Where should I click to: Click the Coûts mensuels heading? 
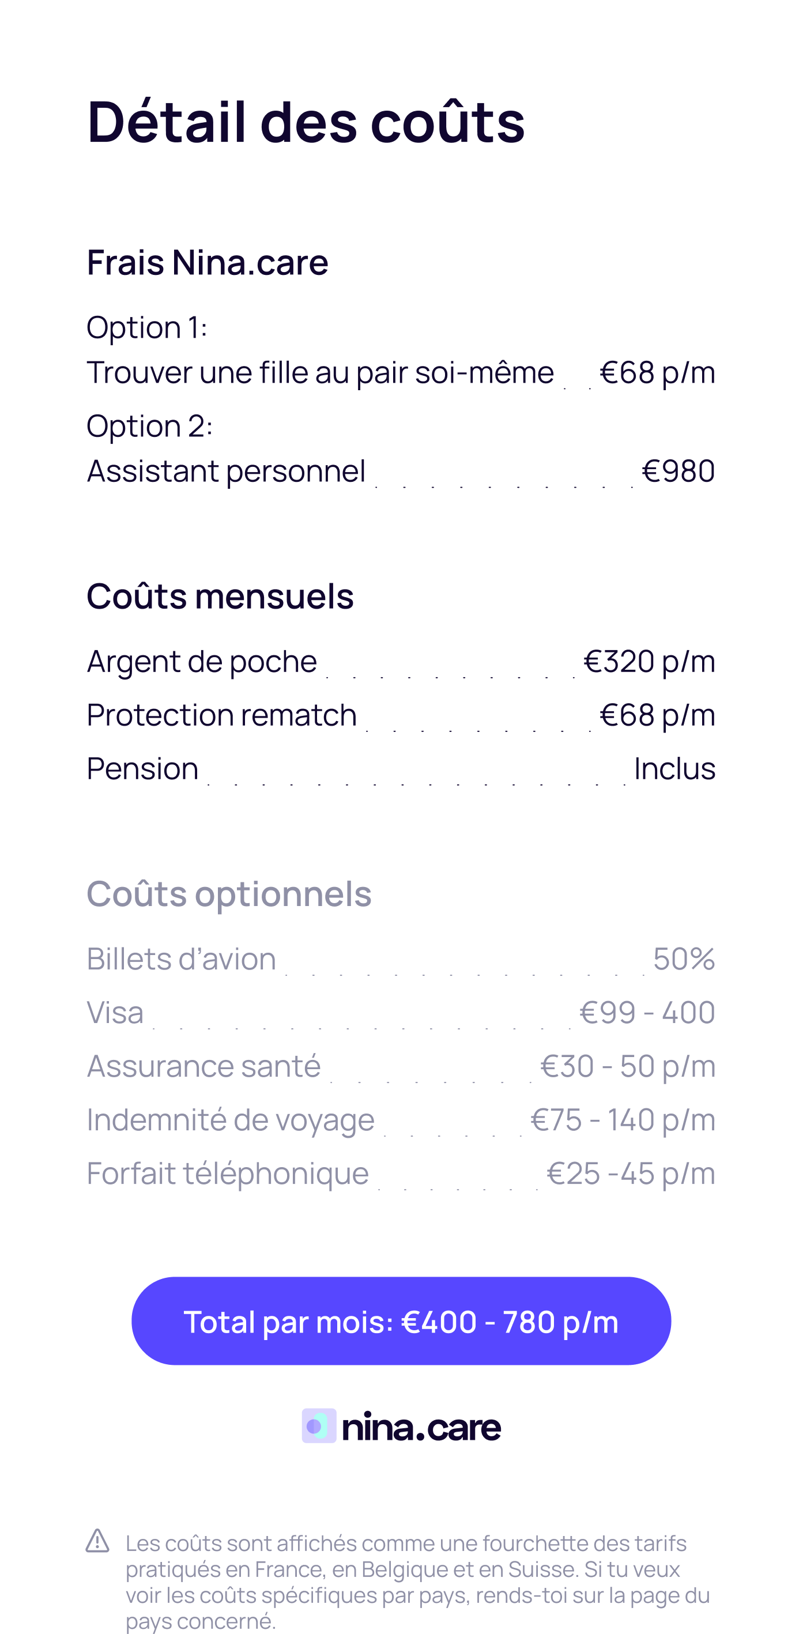[220, 597]
